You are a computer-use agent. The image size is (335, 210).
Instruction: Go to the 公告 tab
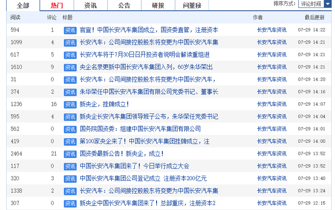point(124,5)
